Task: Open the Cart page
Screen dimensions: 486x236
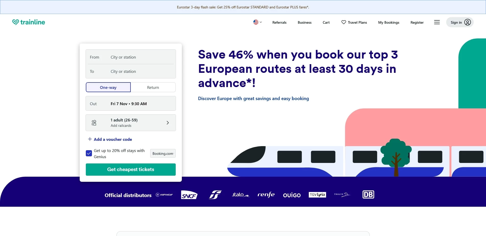Action: pyautogui.click(x=326, y=22)
